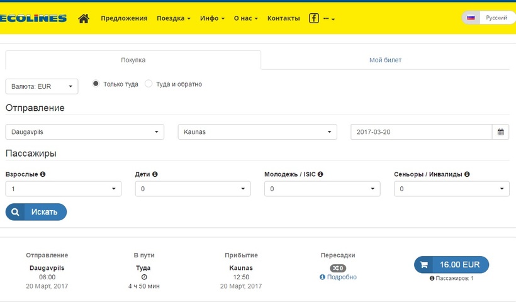Toggle the Русский language switch
The width and height of the screenshot is (516, 302).
click(x=488, y=18)
